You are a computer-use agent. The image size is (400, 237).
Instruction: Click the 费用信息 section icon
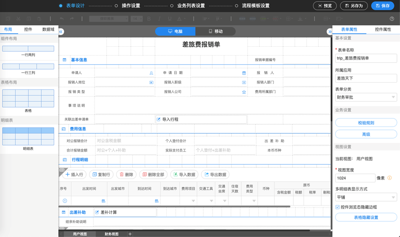(x=64, y=129)
